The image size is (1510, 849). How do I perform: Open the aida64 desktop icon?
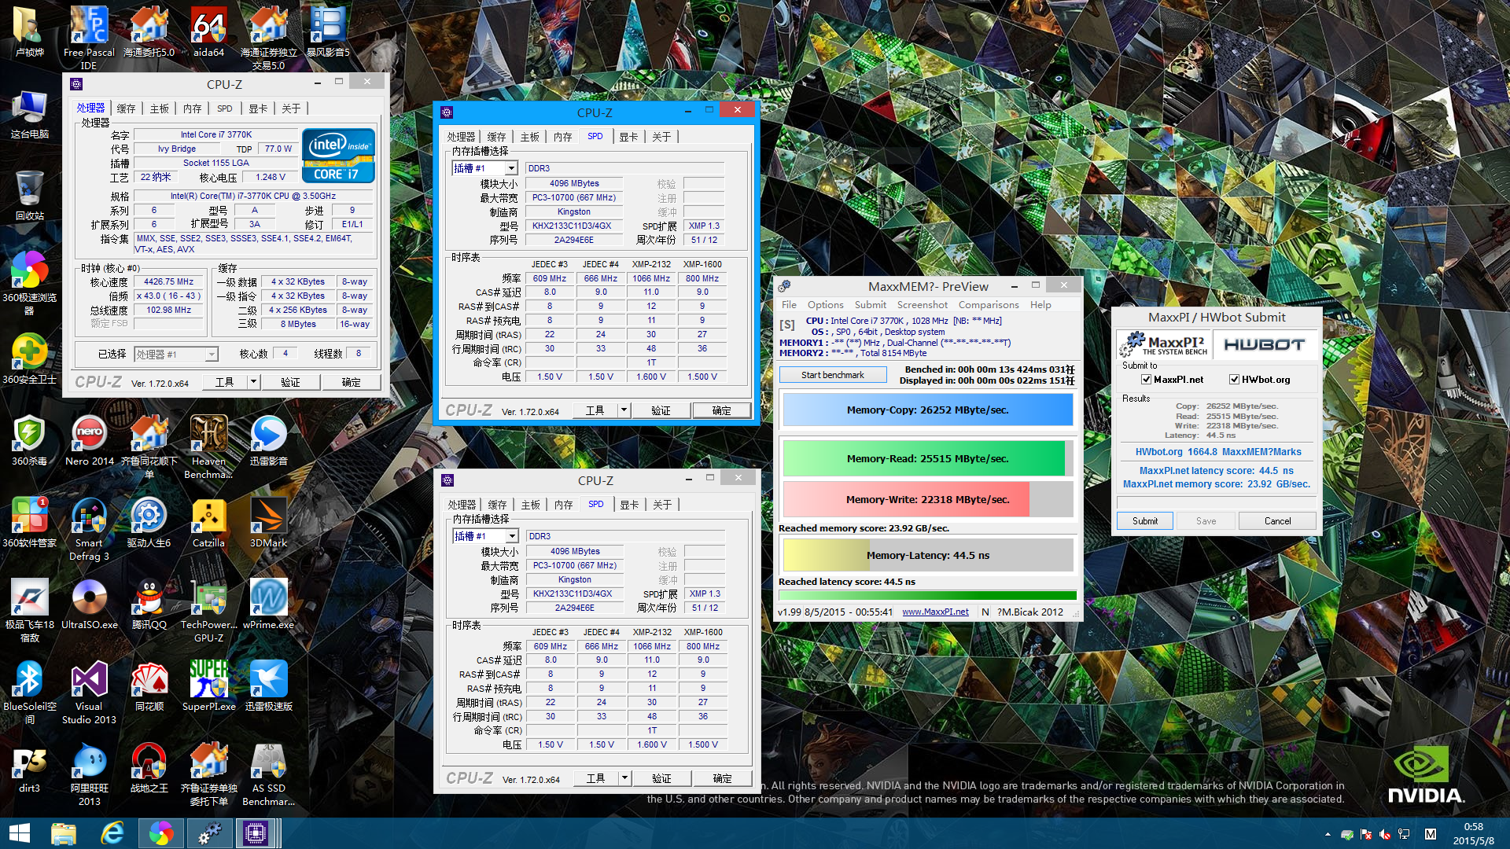tap(208, 31)
